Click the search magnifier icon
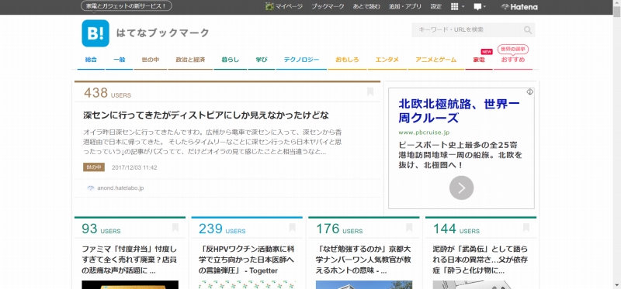621x289 pixels. (x=528, y=30)
